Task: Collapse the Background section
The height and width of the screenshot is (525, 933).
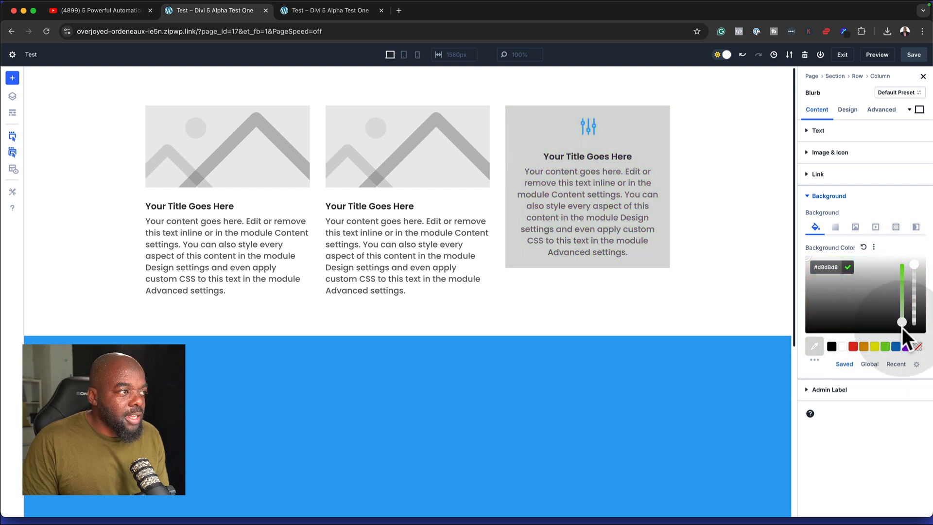Action: pos(829,196)
